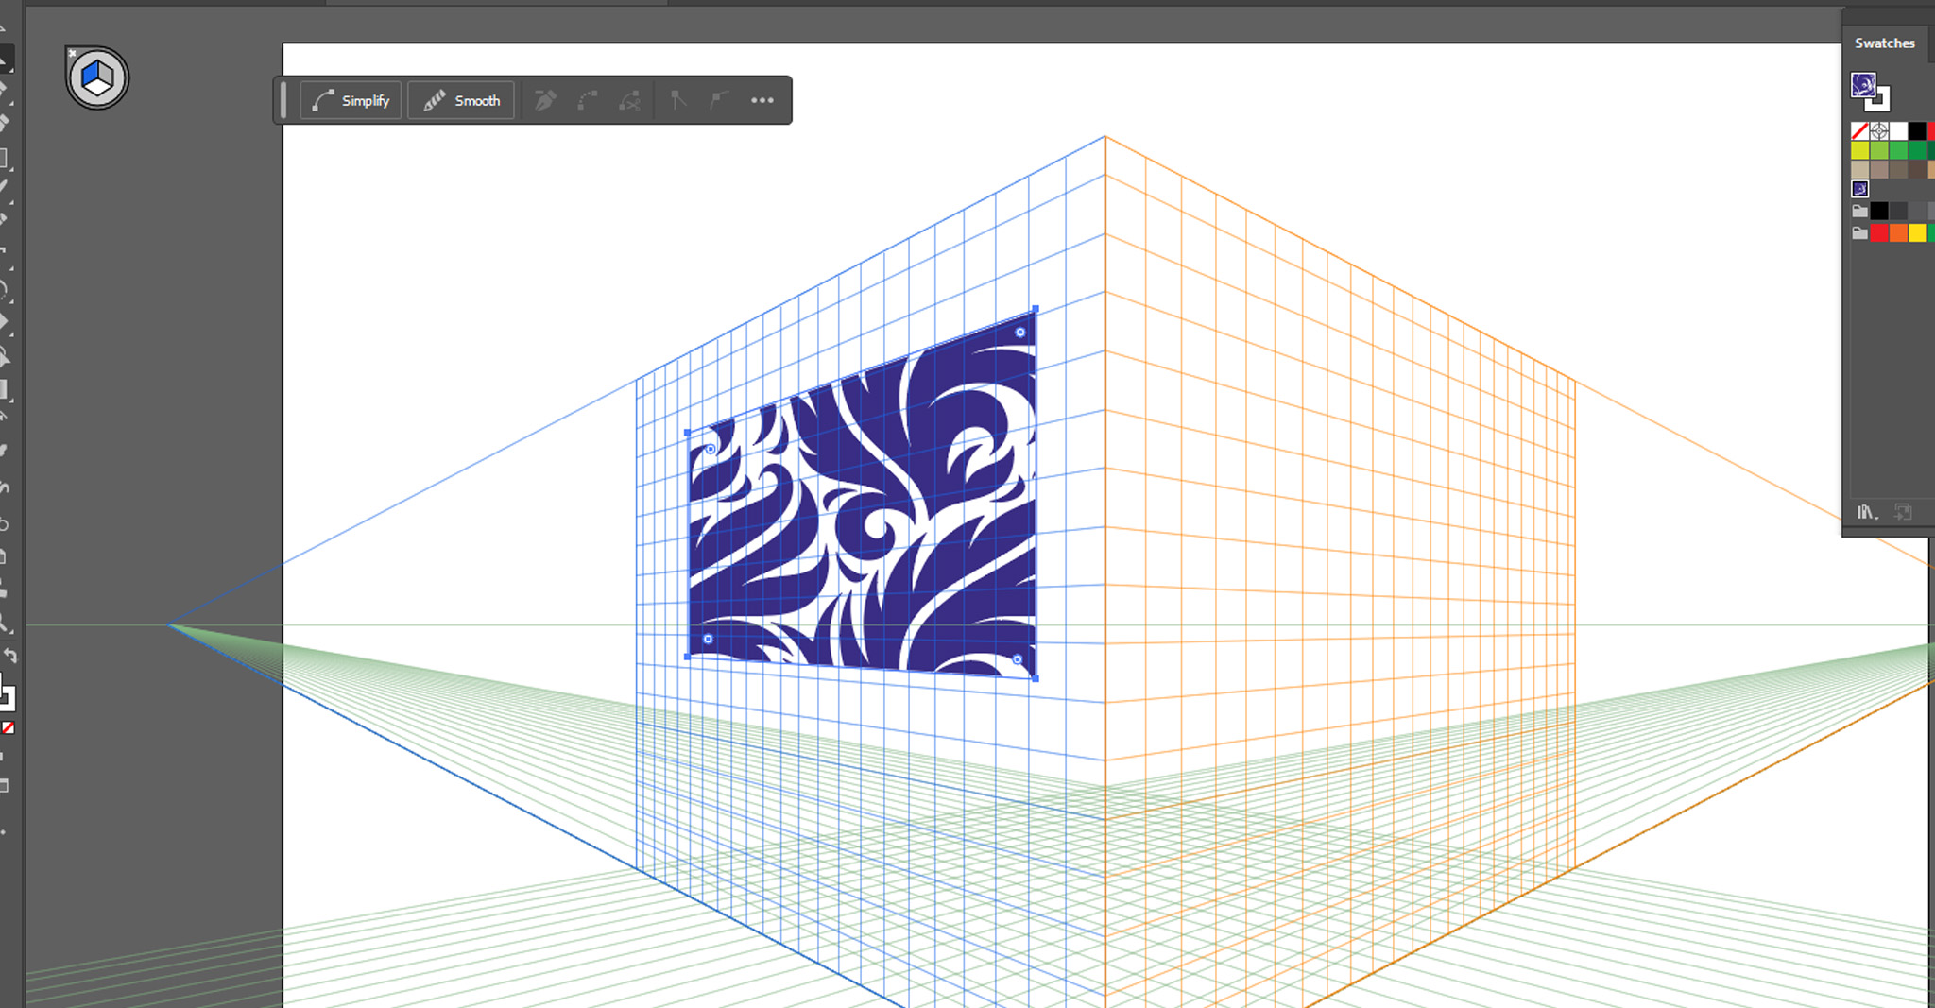Select the yellow-green swatch
1935x1008 pixels.
click(x=1859, y=150)
